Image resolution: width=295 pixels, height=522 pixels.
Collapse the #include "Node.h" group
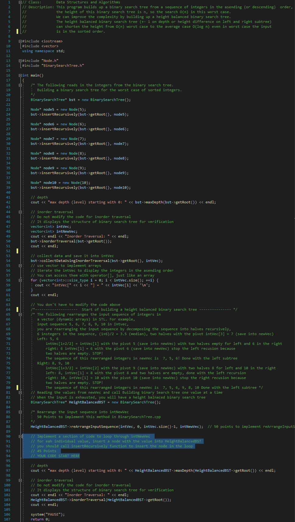click(x=20, y=61)
